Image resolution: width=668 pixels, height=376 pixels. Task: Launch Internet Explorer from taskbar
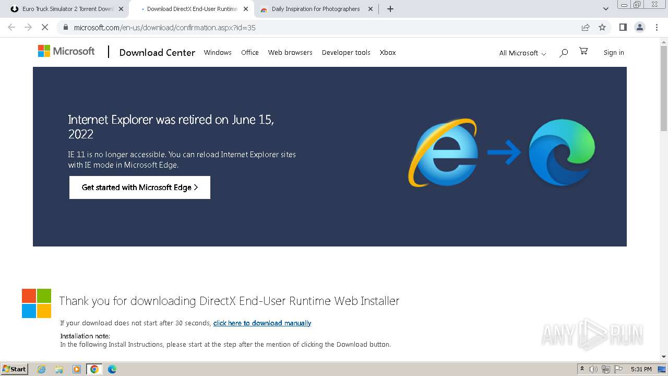coord(42,369)
